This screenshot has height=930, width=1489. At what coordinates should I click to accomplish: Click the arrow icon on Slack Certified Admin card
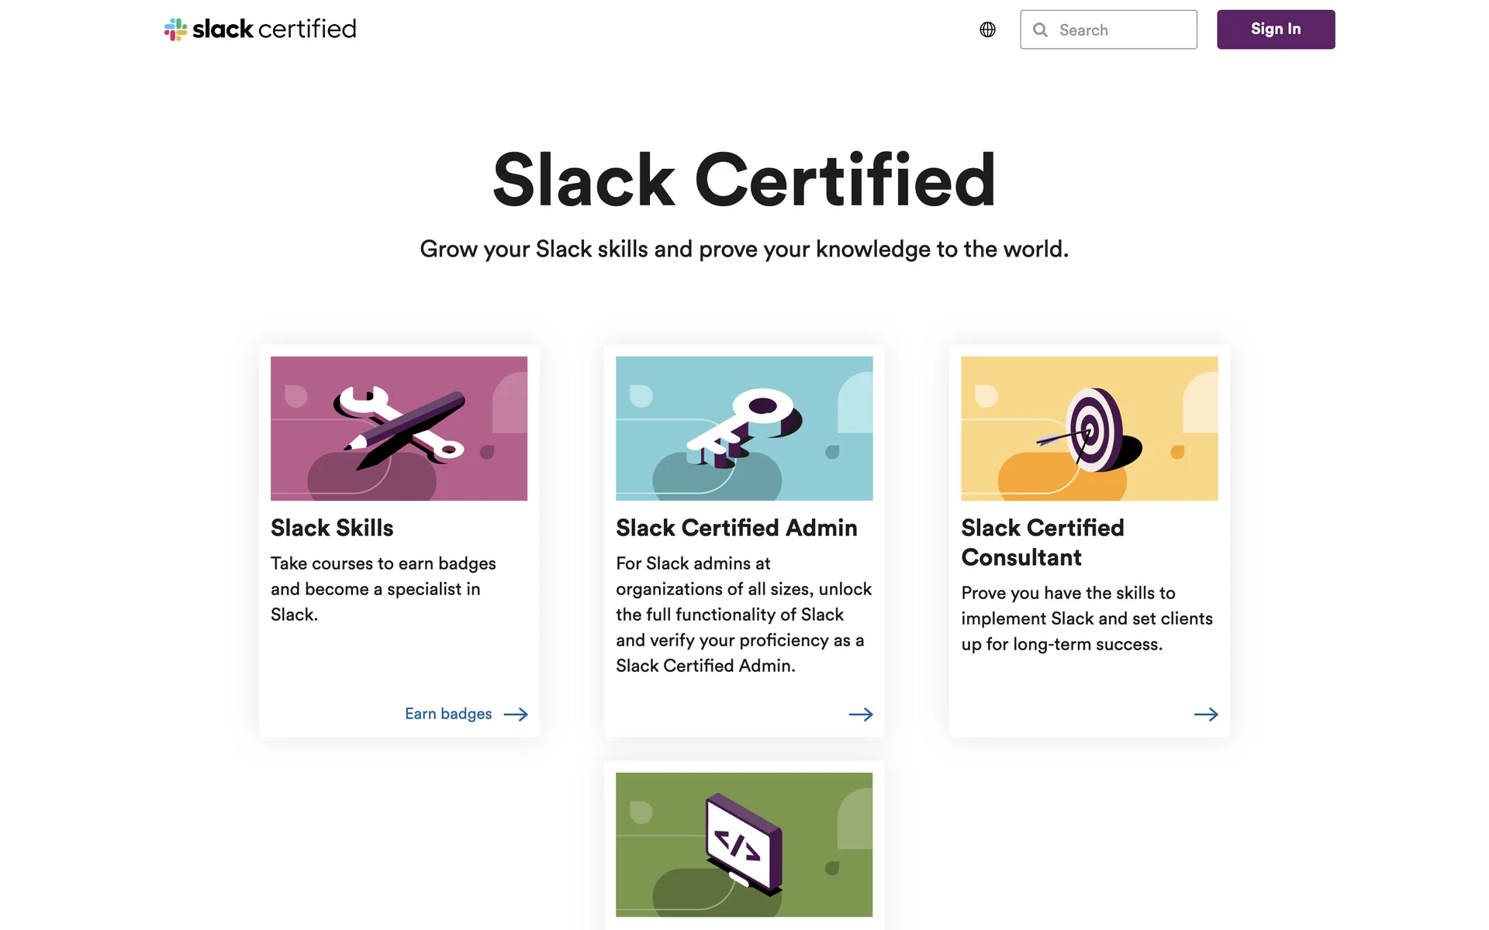pos(860,715)
